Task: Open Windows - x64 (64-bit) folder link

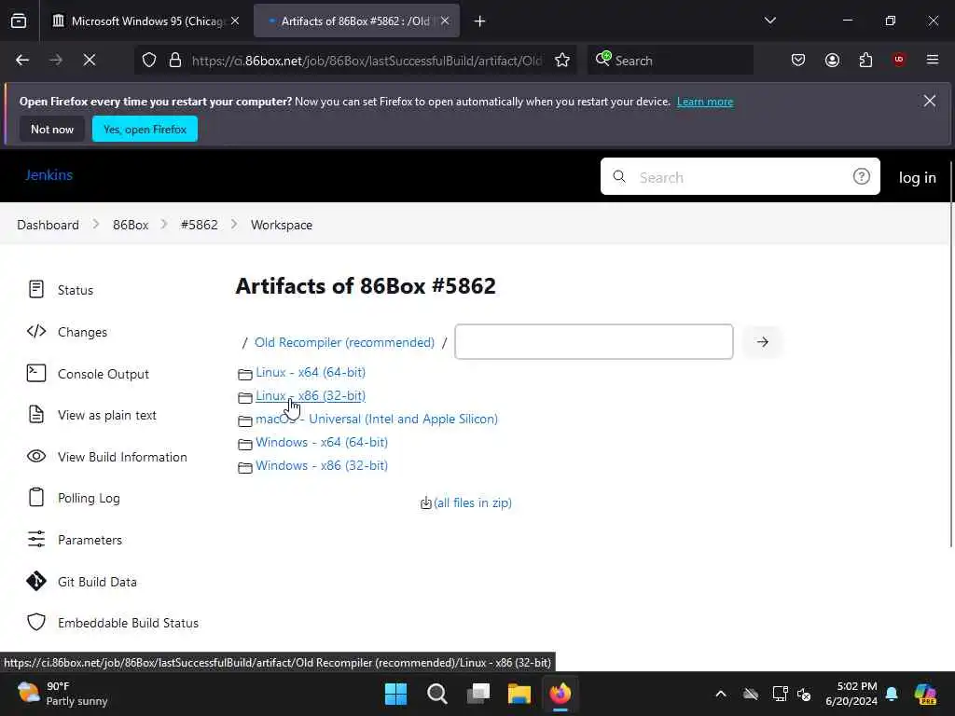Action: click(x=322, y=442)
